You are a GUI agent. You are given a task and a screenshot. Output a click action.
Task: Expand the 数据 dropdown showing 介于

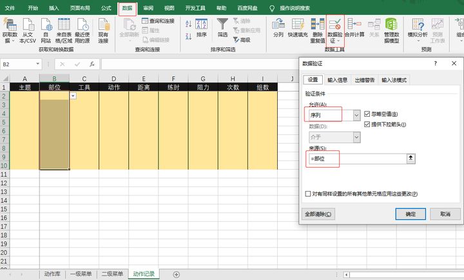[356, 137]
